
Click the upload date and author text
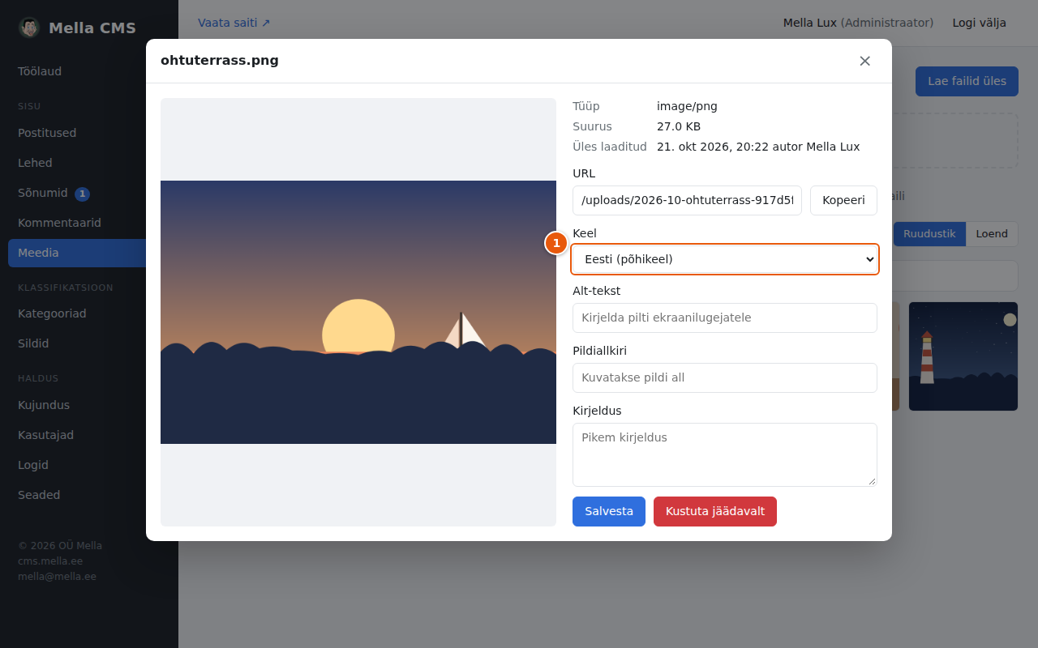[x=758, y=147]
